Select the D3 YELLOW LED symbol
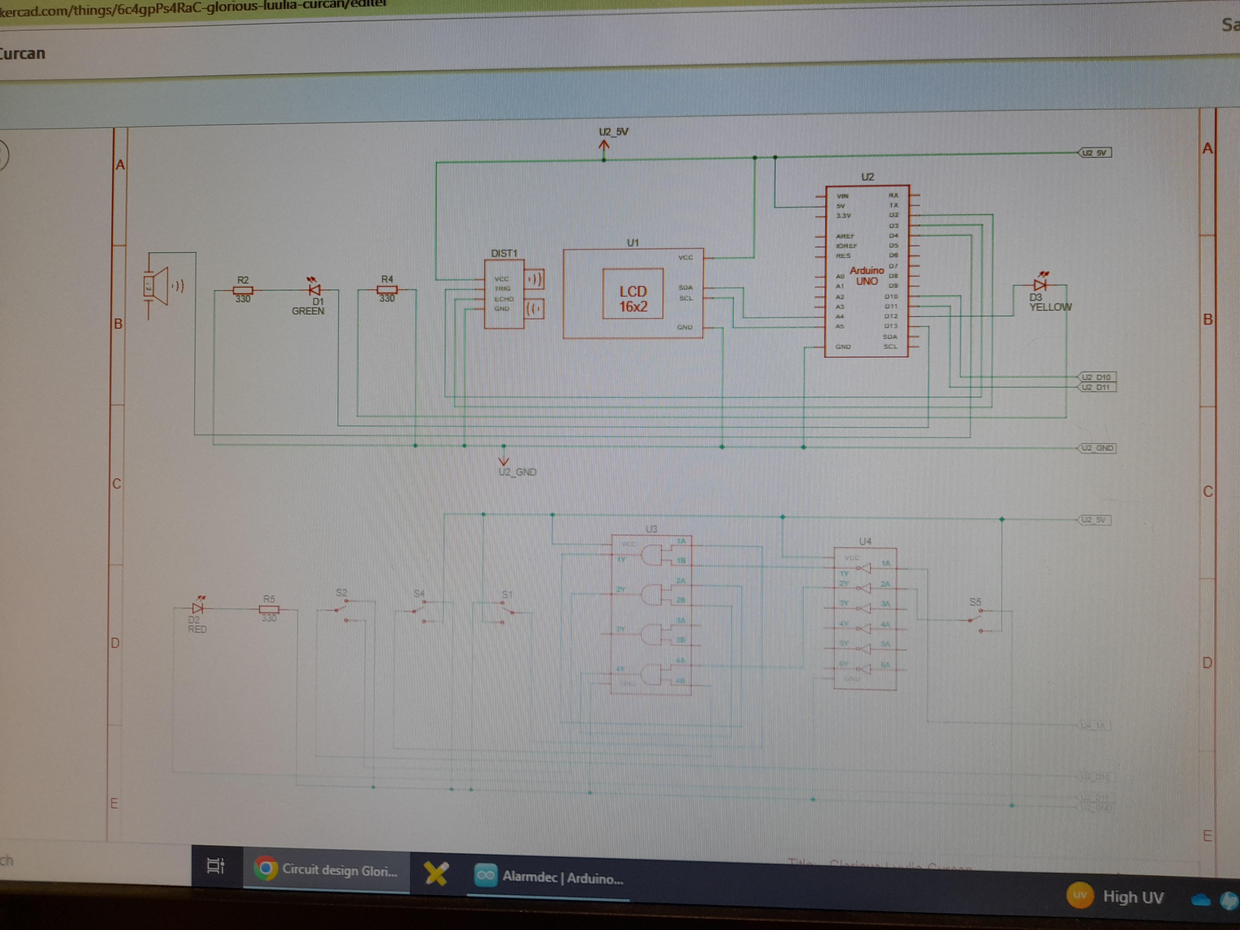1240x930 pixels. (x=1040, y=283)
